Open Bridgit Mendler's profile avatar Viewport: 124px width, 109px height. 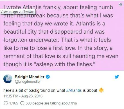[x=8, y=79]
